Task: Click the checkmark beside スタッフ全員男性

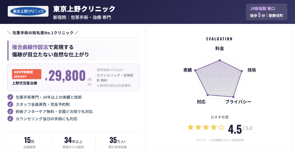Action: point(10,104)
